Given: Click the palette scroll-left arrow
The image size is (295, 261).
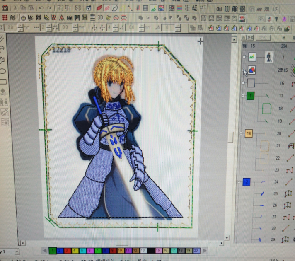Looking at the screenshot, I should [x=44, y=251].
